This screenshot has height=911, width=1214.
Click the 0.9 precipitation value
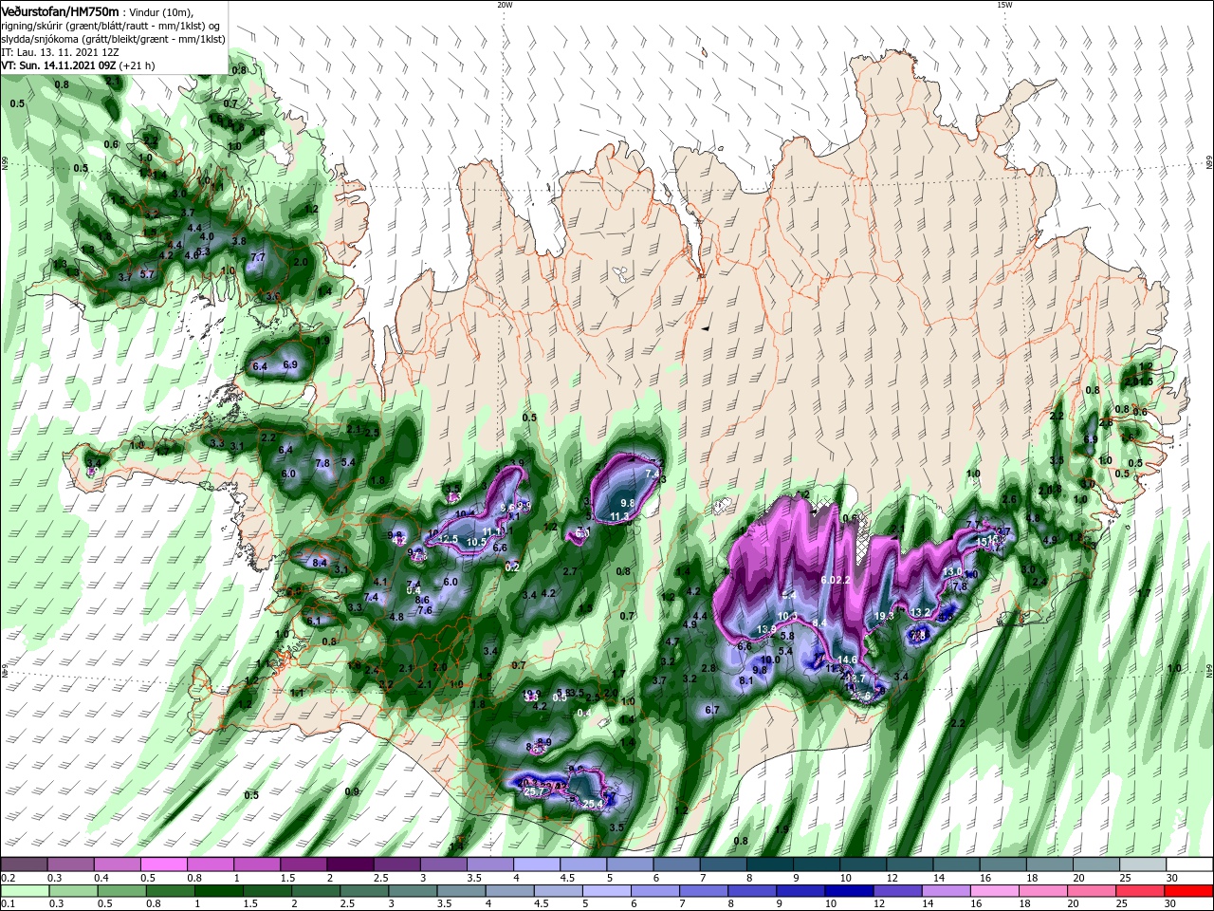[x=352, y=791]
